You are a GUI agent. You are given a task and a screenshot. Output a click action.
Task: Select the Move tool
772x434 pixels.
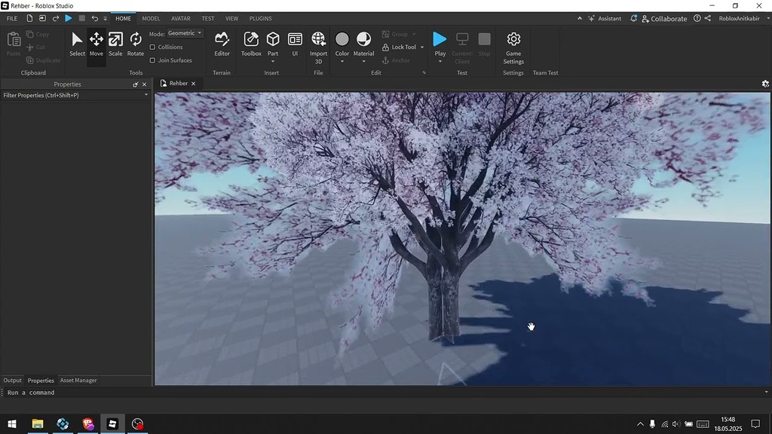tap(96, 41)
